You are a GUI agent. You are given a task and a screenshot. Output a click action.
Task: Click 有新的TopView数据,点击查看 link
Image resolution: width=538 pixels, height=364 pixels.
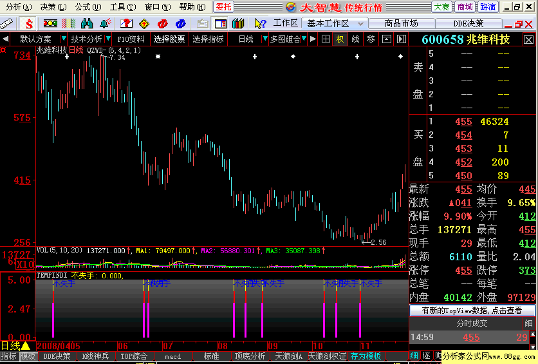click(472, 311)
